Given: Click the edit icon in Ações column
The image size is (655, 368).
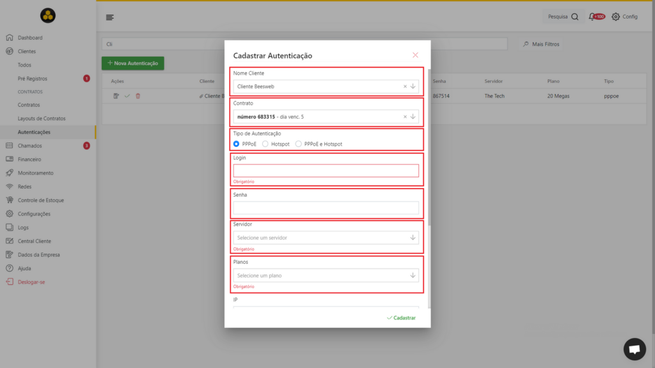Looking at the screenshot, I should click(116, 96).
